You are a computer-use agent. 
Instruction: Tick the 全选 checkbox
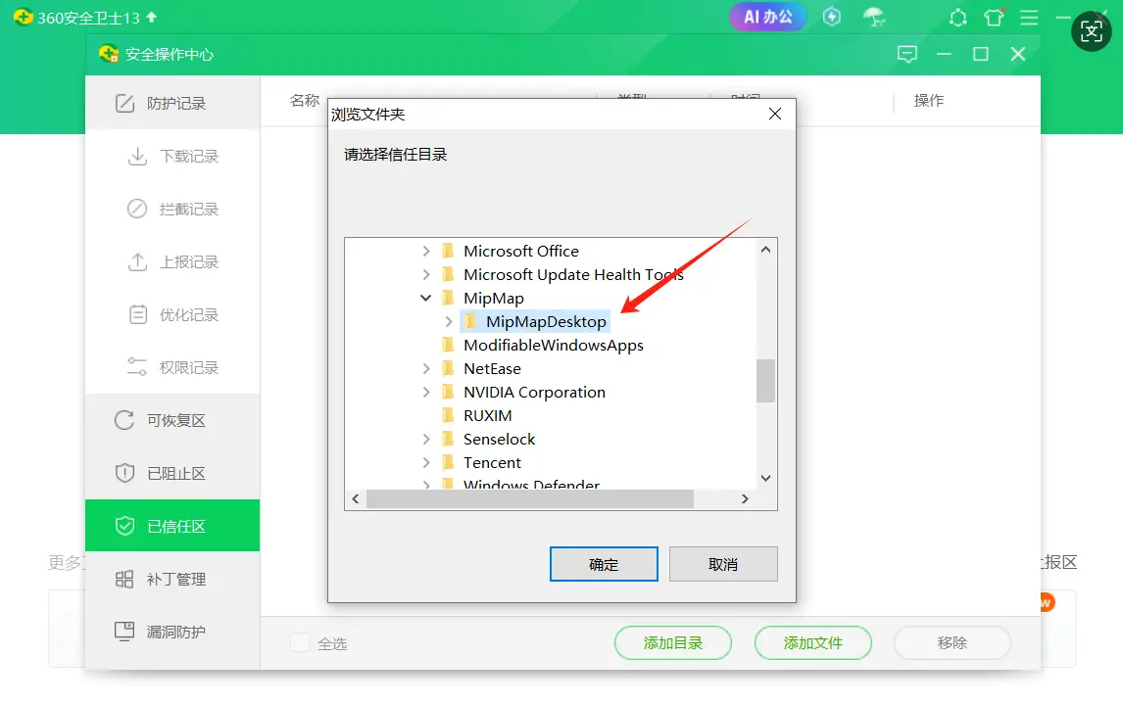tap(300, 643)
